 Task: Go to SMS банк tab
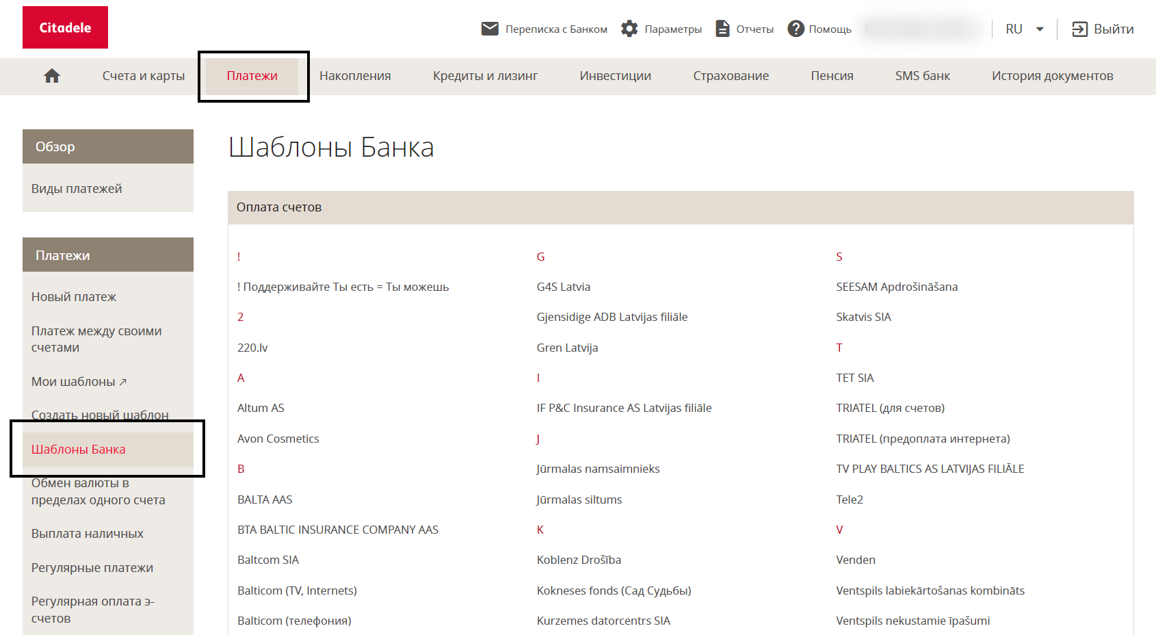point(922,76)
